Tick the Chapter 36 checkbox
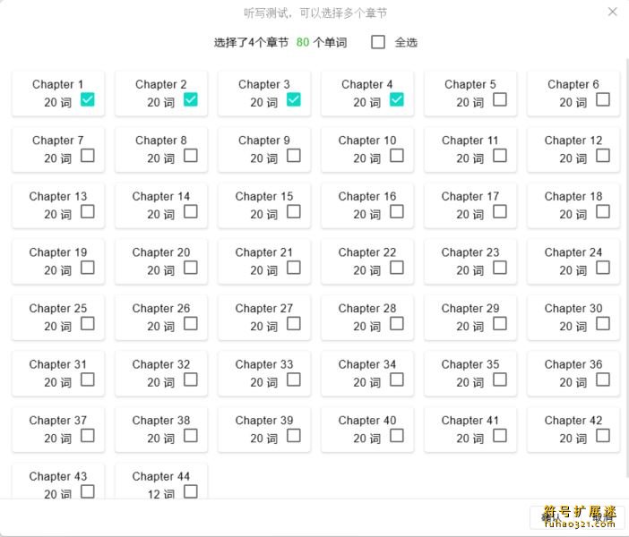The width and height of the screenshot is (629, 537). 603,379
